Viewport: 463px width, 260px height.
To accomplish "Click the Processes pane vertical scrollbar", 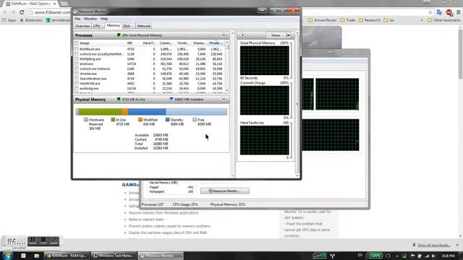I will pos(227,66).
